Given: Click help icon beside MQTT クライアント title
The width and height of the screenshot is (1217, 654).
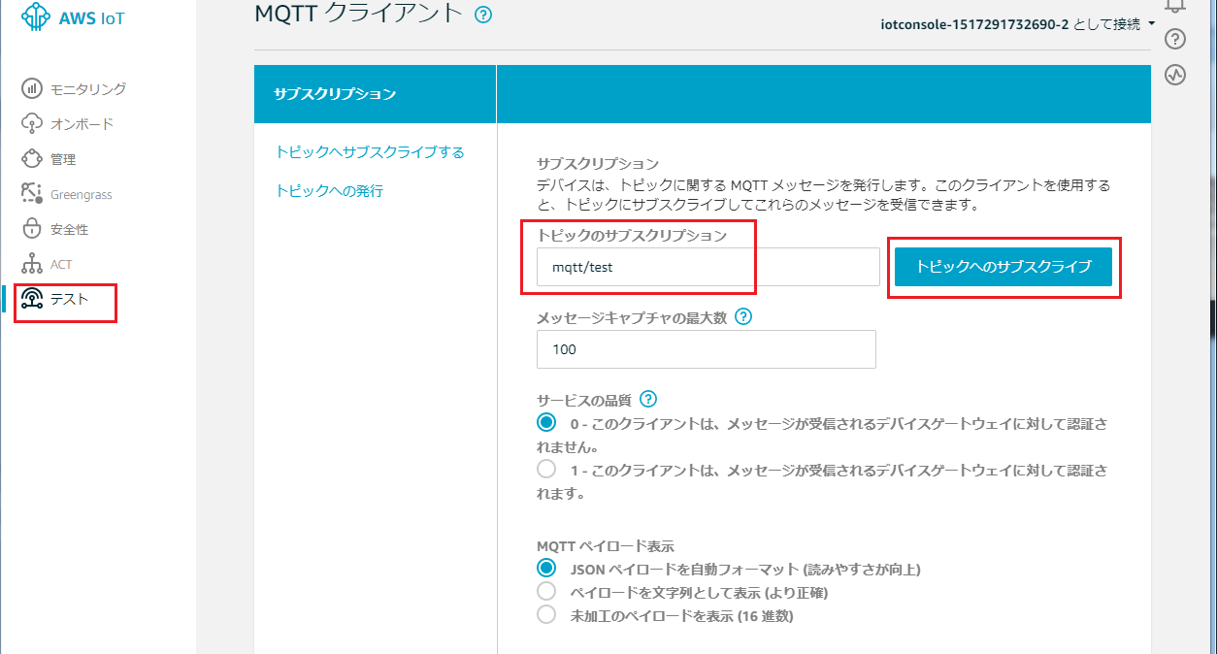Looking at the screenshot, I should pyautogui.click(x=483, y=15).
